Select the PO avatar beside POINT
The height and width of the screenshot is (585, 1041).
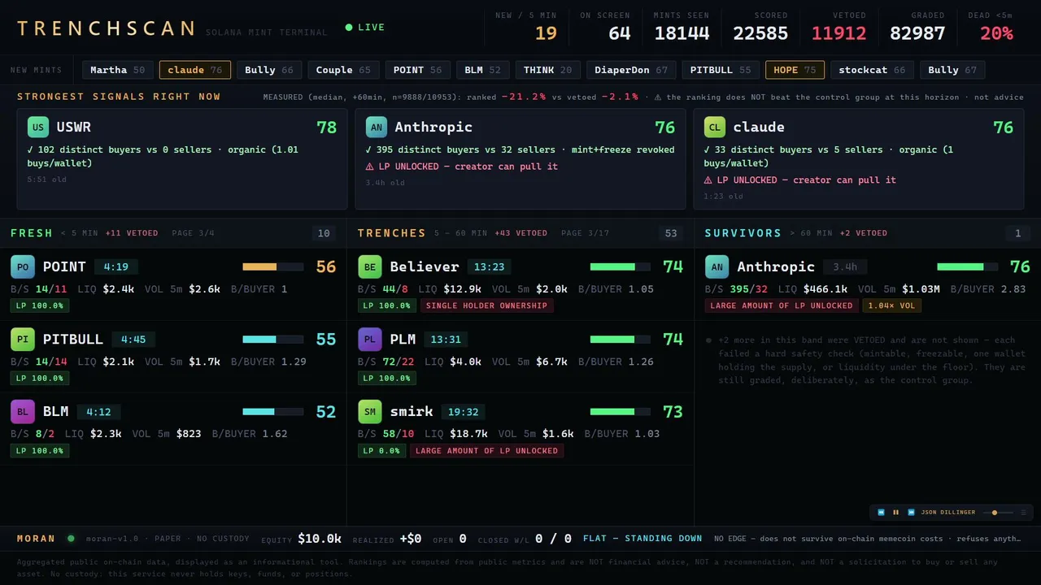point(23,266)
